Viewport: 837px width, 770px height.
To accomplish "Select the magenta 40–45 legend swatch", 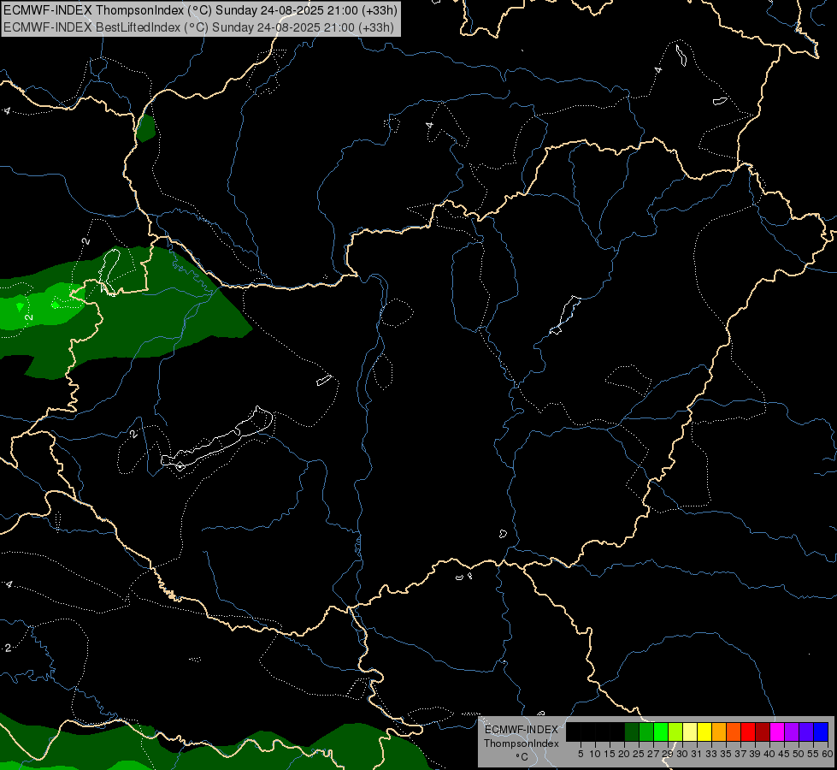I will click(777, 732).
